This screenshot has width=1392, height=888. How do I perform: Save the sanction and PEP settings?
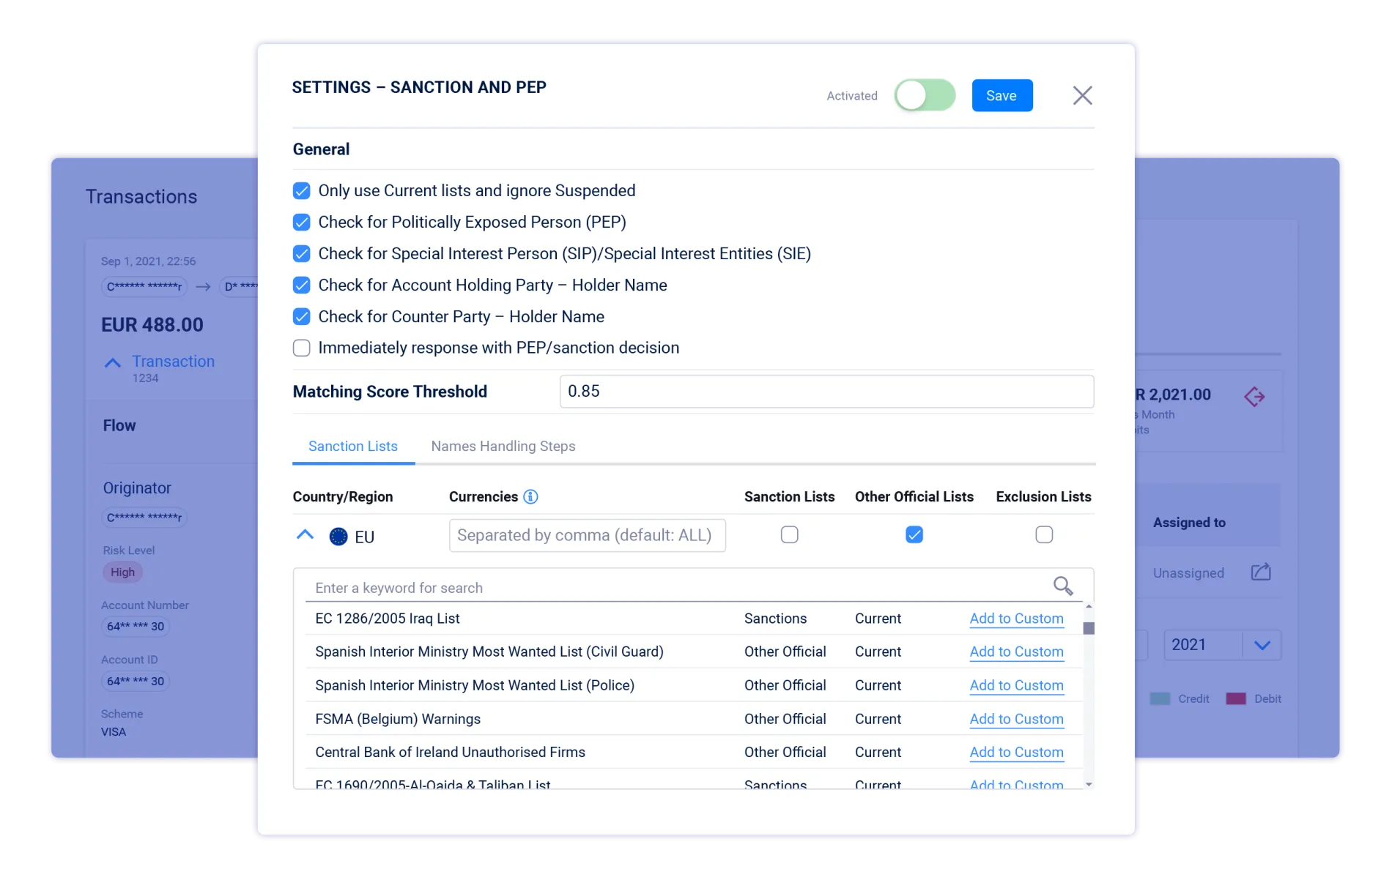(x=1002, y=95)
